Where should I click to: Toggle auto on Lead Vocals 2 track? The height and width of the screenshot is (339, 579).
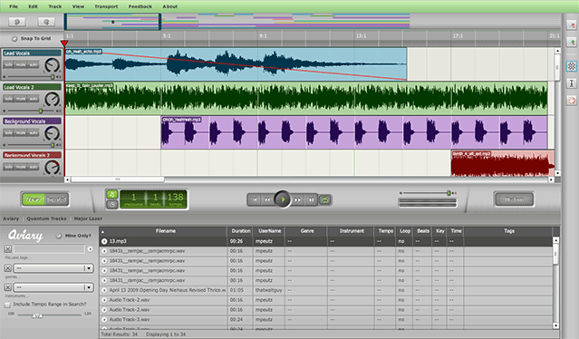(x=34, y=99)
